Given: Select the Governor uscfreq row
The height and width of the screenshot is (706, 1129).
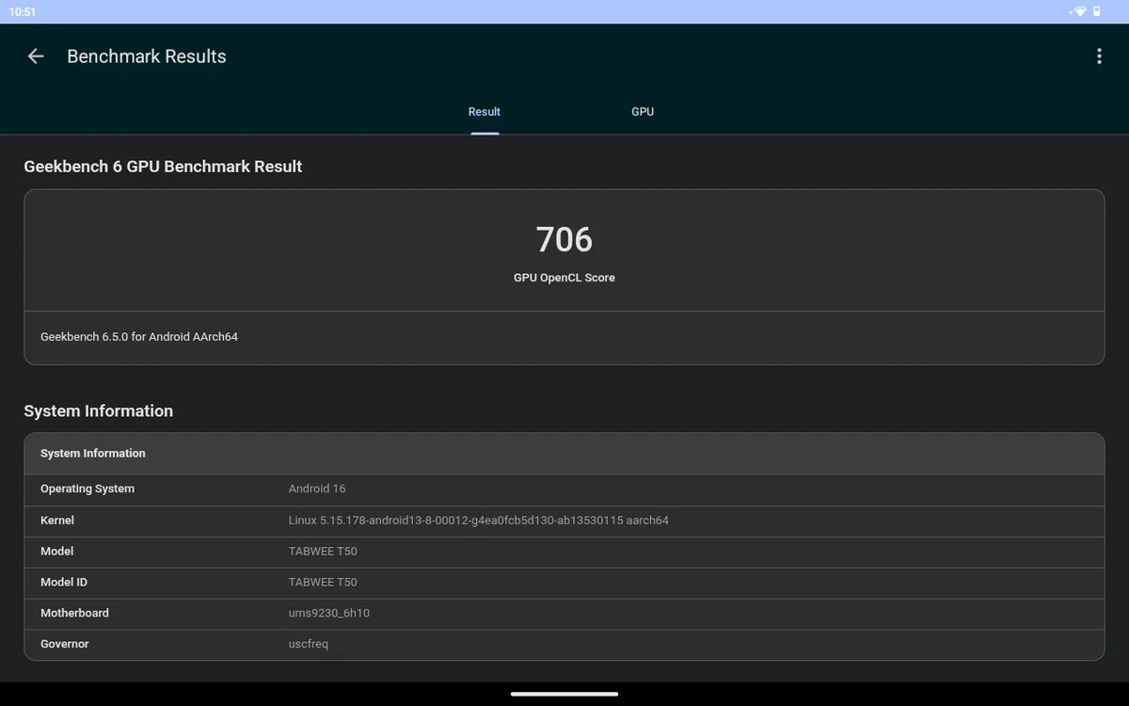Looking at the screenshot, I should click(564, 645).
